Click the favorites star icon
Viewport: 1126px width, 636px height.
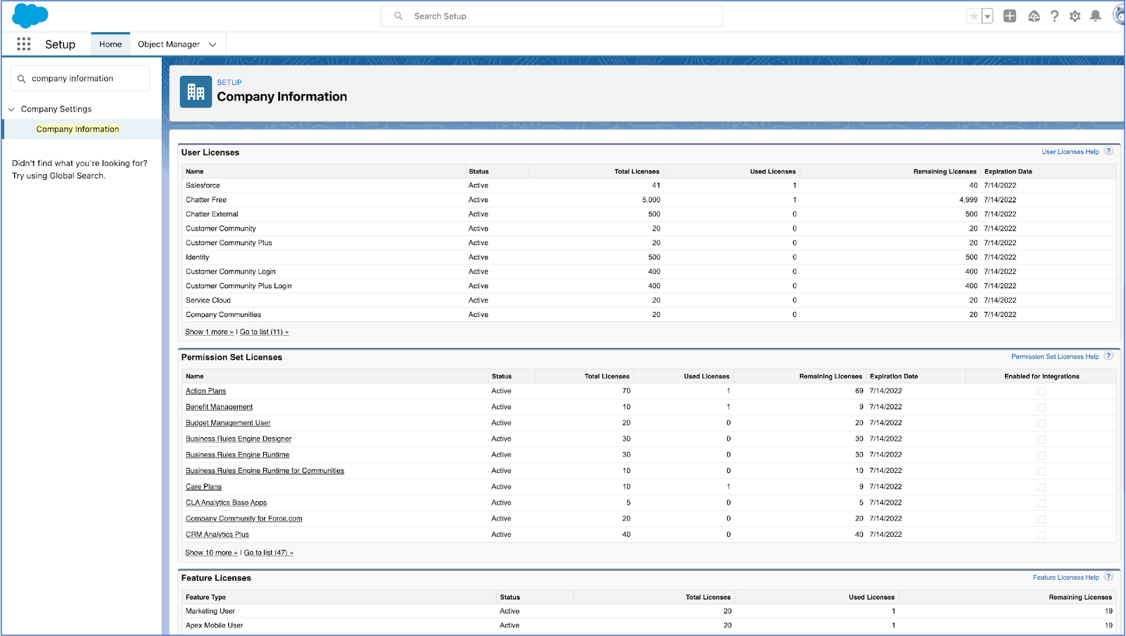[x=973, y=15]
